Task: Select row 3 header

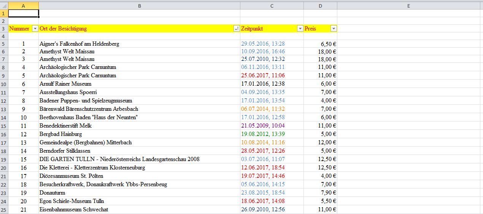Action: click(4, 29)
